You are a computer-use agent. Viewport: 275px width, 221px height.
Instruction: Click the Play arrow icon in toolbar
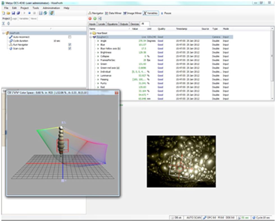24,13
